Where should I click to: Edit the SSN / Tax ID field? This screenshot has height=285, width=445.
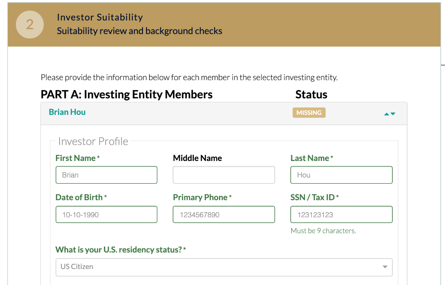[x=342, y=215]
